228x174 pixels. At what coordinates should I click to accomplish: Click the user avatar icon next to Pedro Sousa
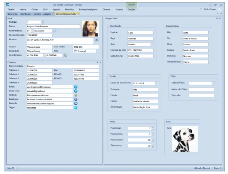pos(219,9)
